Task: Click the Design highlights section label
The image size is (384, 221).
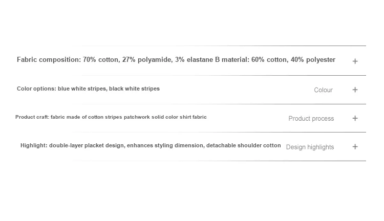Action: pyautogui.click(x=310, y=147)
